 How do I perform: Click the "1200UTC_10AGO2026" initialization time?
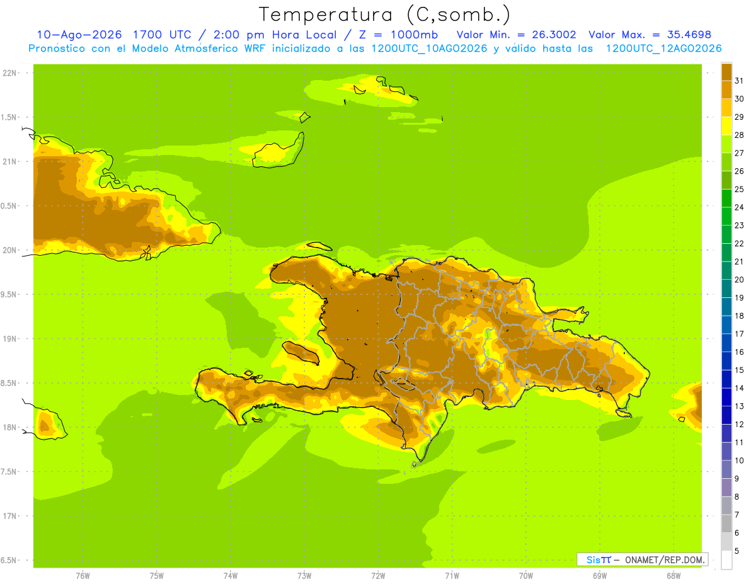428,49
